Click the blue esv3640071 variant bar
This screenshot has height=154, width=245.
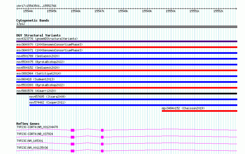127,53
